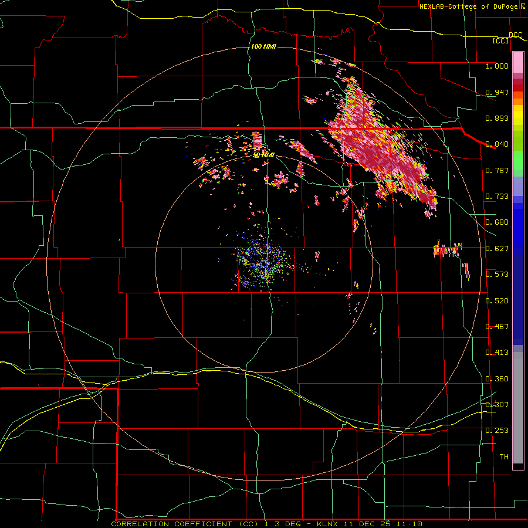Click the 0.307 scale value
Viewport: 528px width, 528px height.
497,405
